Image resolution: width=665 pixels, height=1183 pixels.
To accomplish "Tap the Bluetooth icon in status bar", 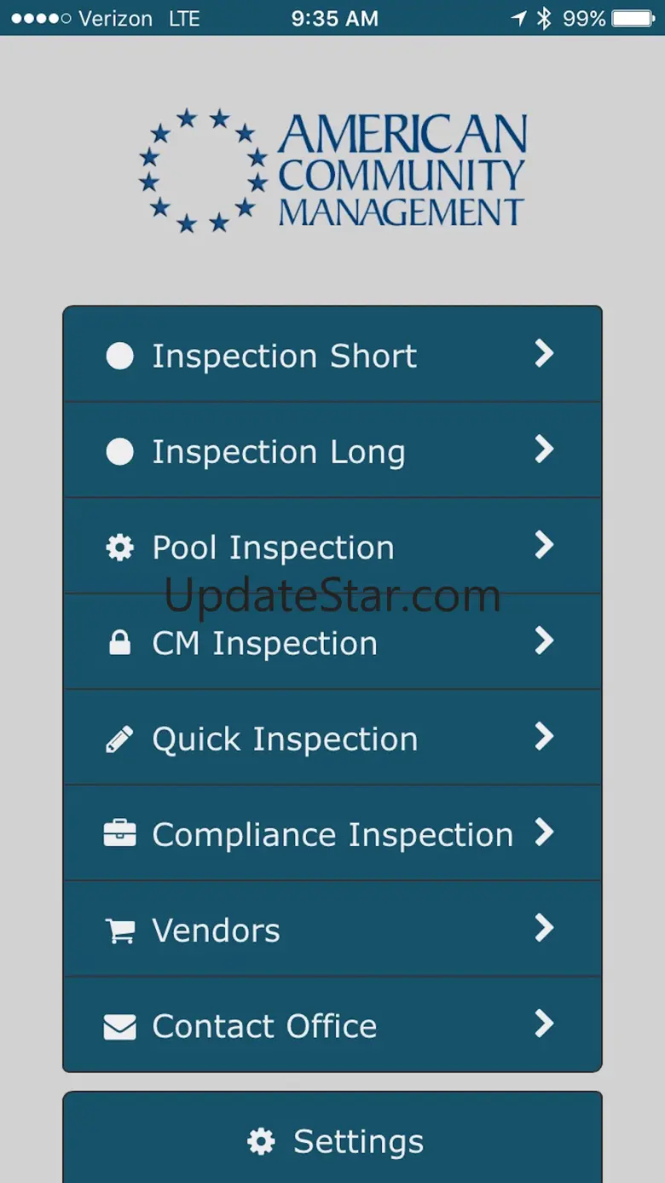I will (544, 18).
